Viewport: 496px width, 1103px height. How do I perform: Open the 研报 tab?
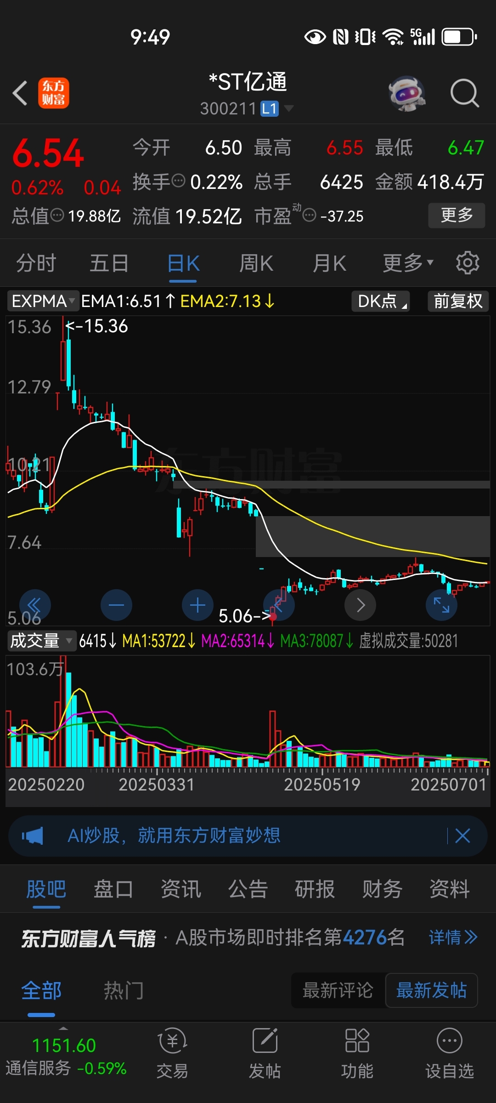(x=315, y=889)
